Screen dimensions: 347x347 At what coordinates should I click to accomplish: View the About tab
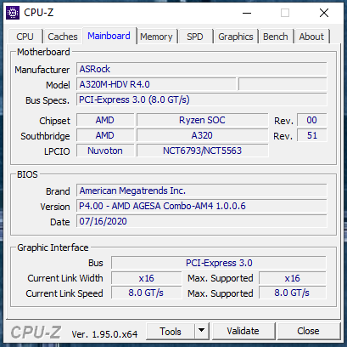pos(311,37)
